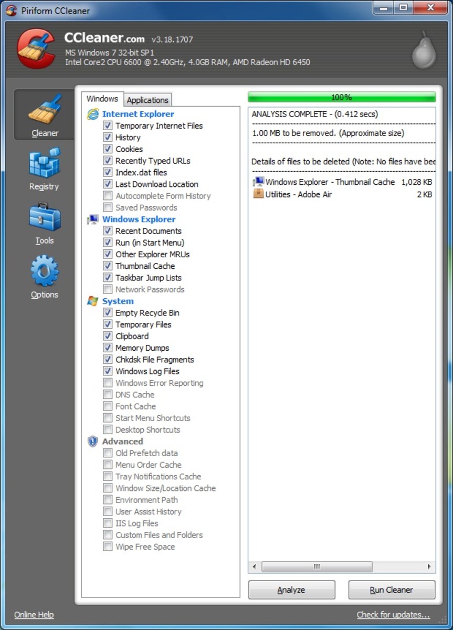Uncheck Temporary Internet Files checkbox
The width and height of the screenshot is (453, 630).
[108, 126]
